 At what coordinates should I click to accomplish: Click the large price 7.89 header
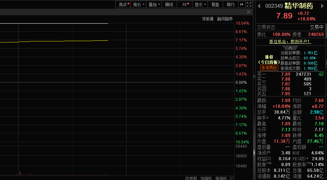pos(285,16)
